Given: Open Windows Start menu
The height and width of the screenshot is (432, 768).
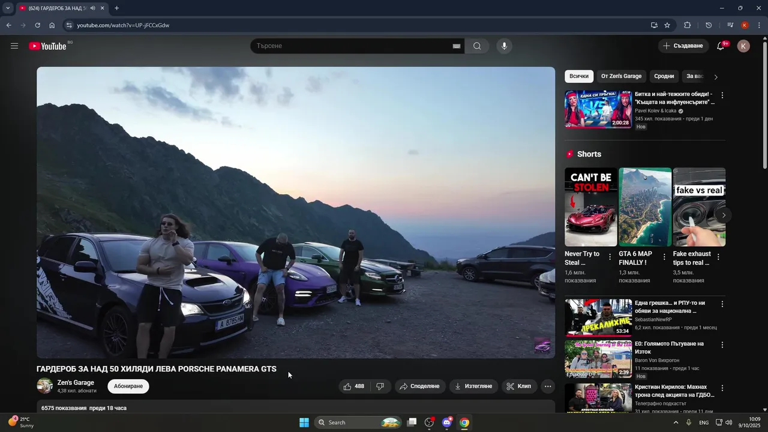Looking at the screenshot, I should click(304, 422).
